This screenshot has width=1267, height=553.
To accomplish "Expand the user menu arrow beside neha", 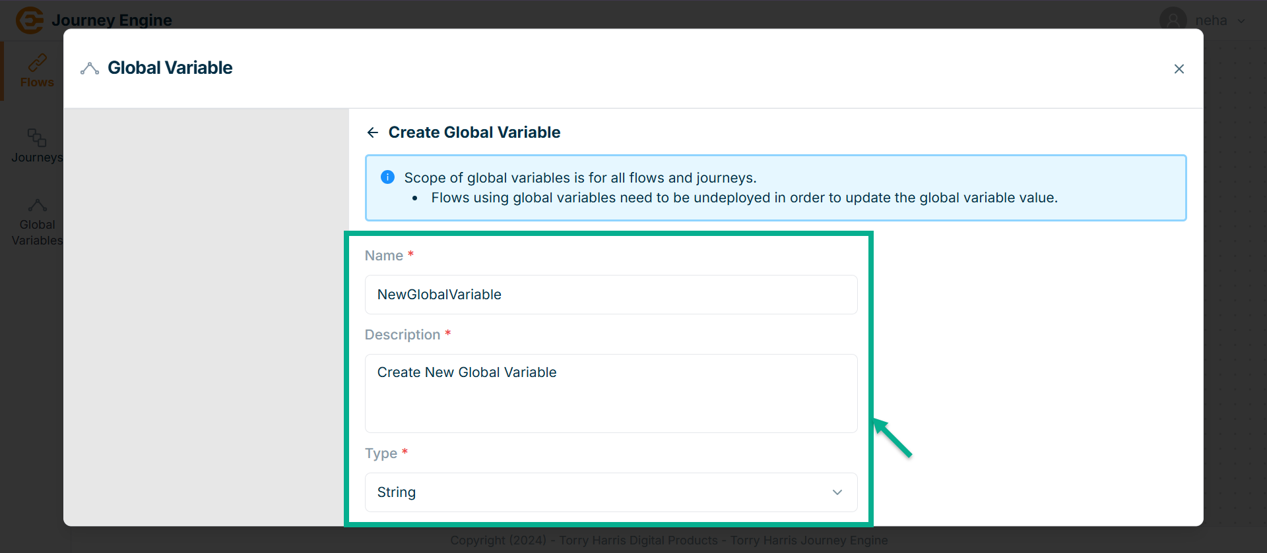I will point(1241,20).
